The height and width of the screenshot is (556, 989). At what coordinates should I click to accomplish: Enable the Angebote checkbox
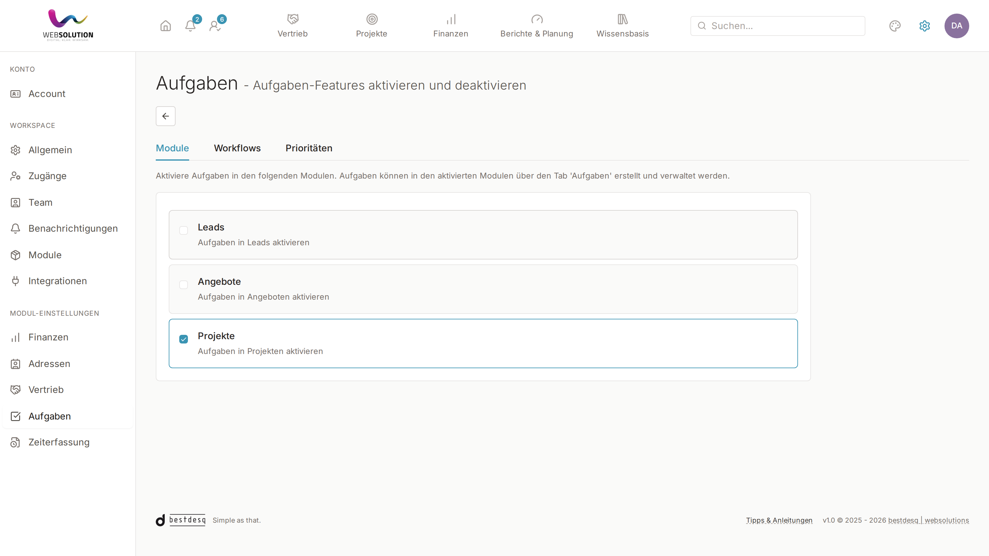184,285
